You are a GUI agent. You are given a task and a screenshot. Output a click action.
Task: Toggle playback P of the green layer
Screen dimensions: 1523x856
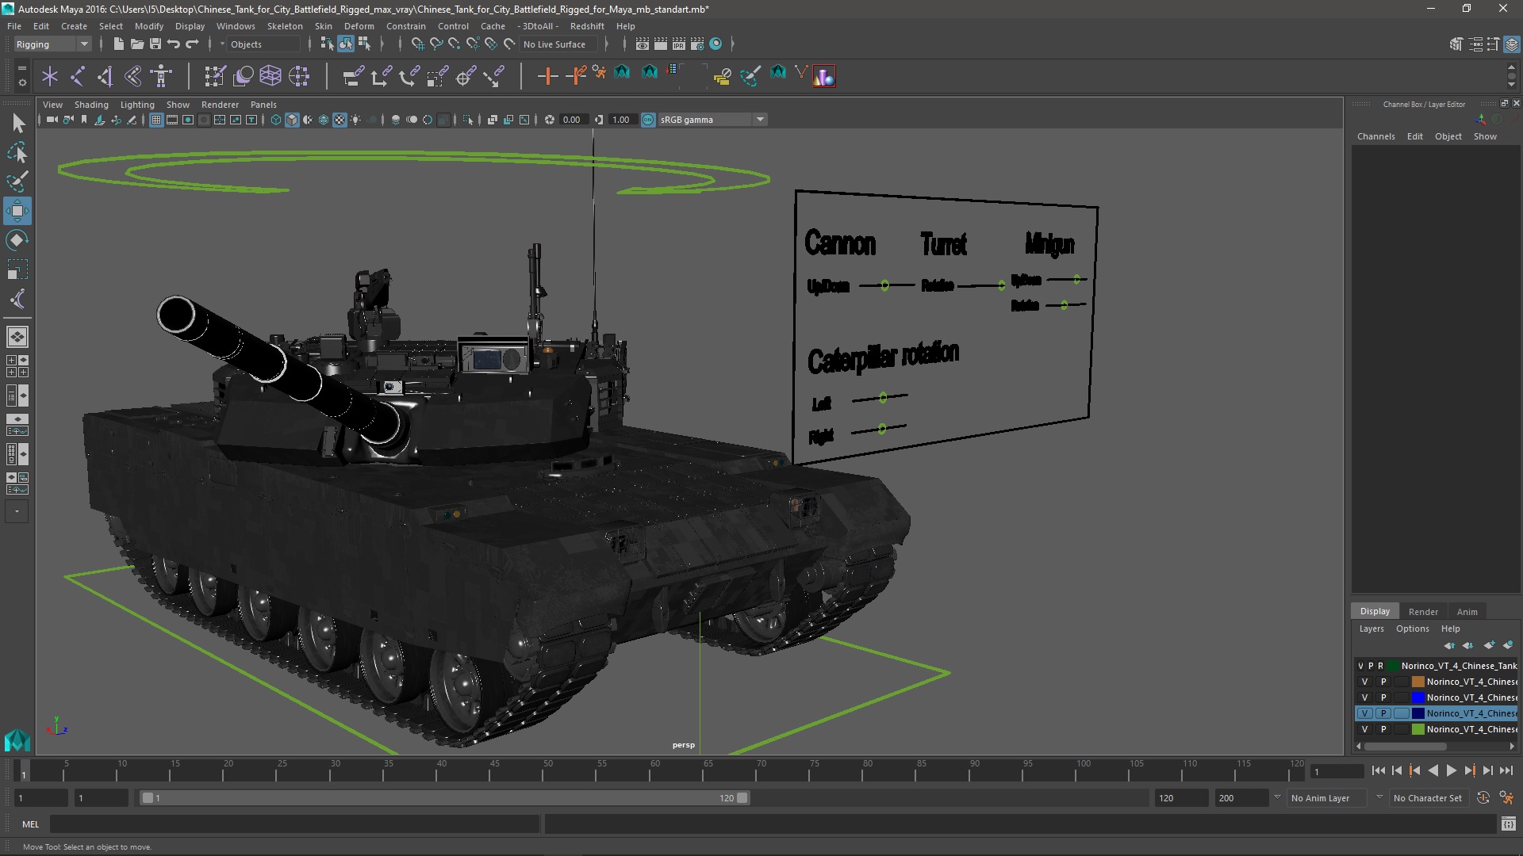point(1383,729)
